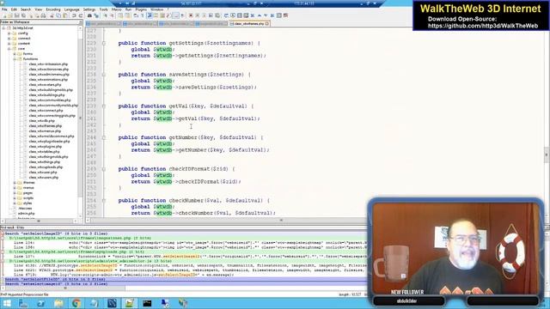Click the Print toolbar icon
The image size is (550, 309).
(43, 15)
